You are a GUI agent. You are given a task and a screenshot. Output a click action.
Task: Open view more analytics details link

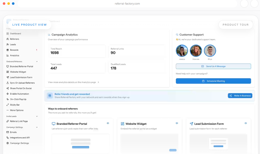tap(72, 82)
